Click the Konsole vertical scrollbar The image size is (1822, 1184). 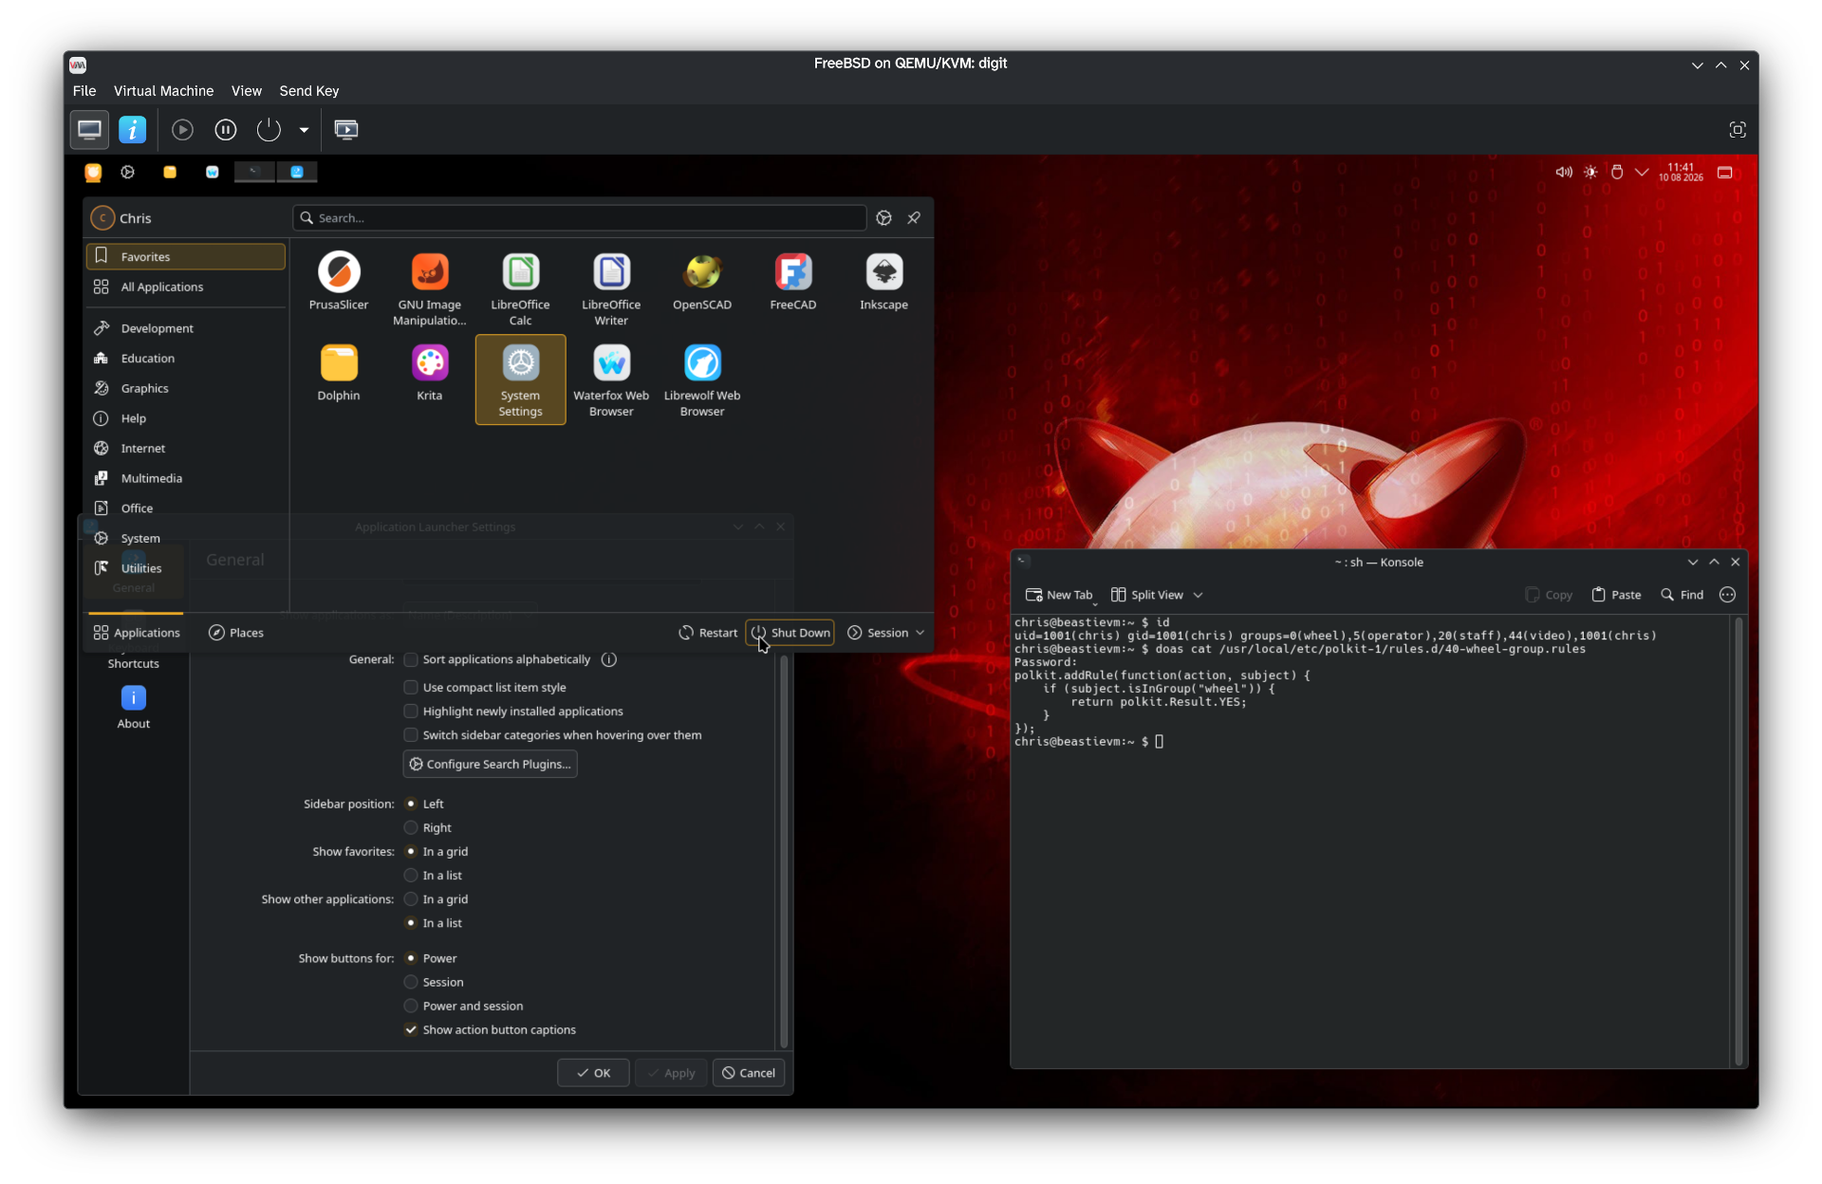(1738, 841)
